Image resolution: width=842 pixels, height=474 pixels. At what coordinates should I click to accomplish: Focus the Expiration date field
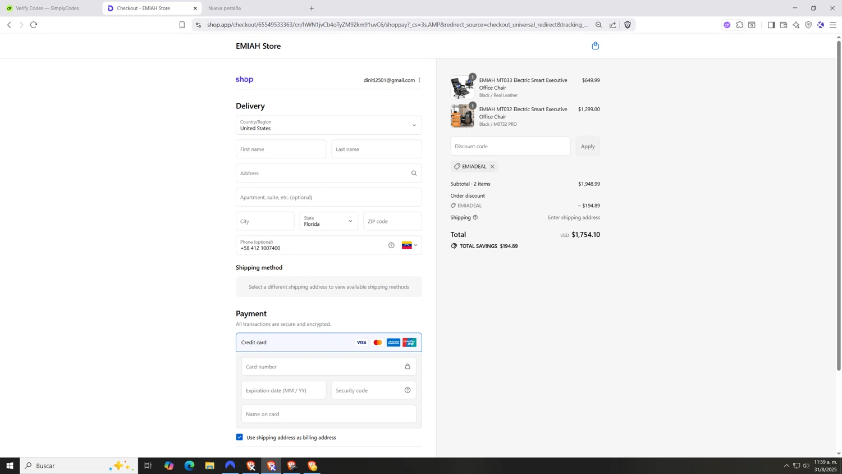pyautogui.click(x=284, y=390)
